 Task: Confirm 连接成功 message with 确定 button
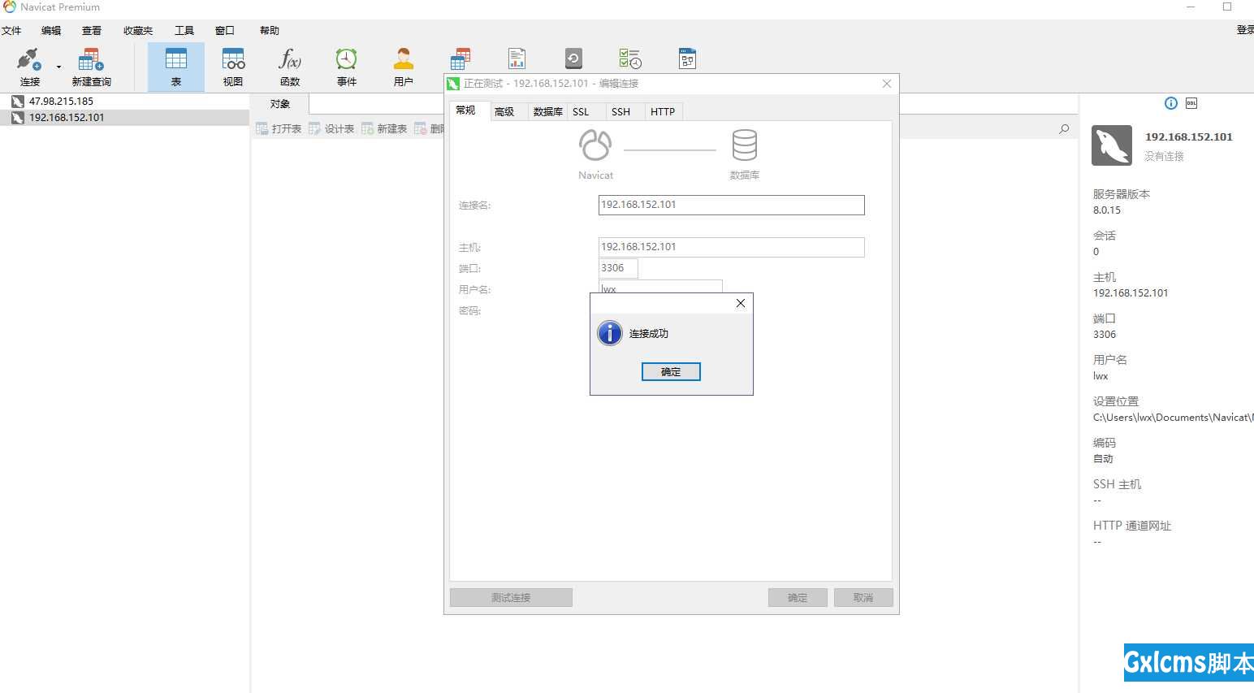[671, 371]
